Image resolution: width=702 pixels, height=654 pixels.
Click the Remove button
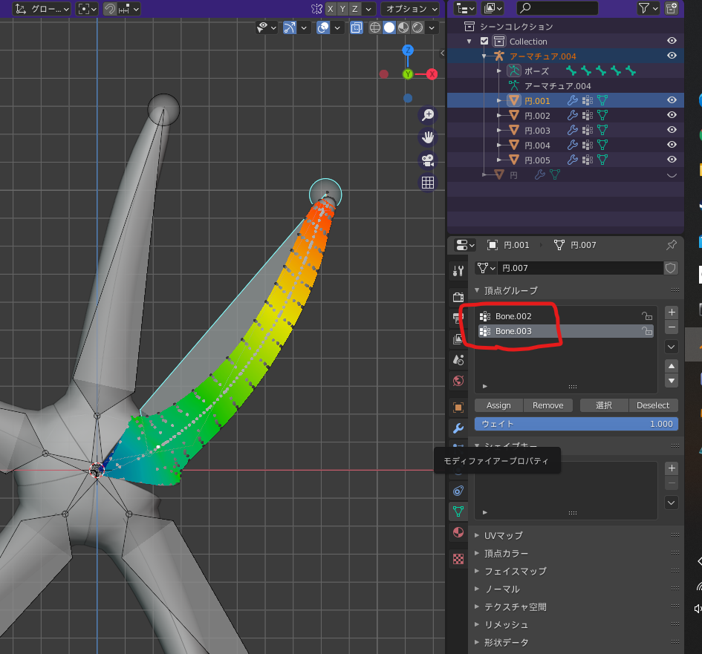click(548, 405)
